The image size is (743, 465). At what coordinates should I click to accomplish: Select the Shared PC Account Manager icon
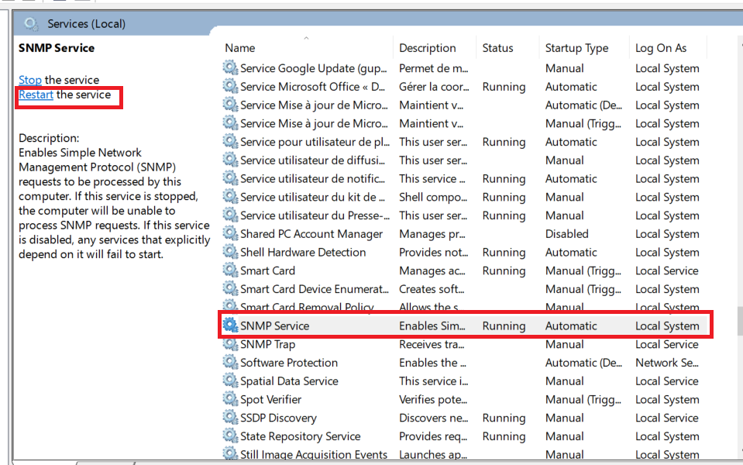pos(230,234)
